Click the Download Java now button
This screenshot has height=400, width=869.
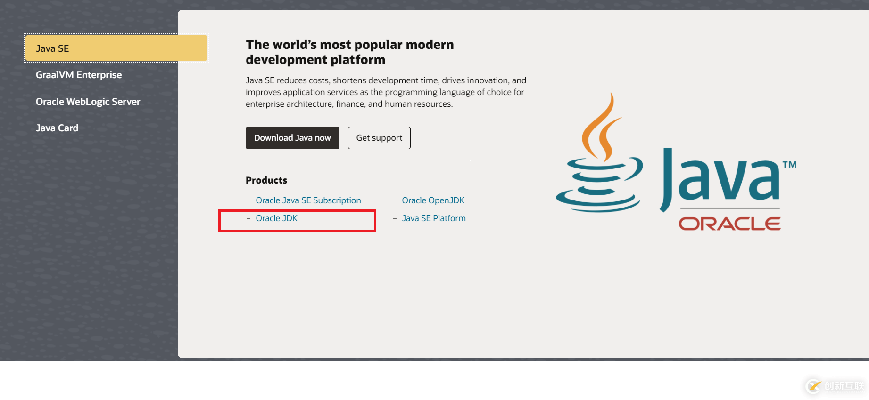pos(292,138)
